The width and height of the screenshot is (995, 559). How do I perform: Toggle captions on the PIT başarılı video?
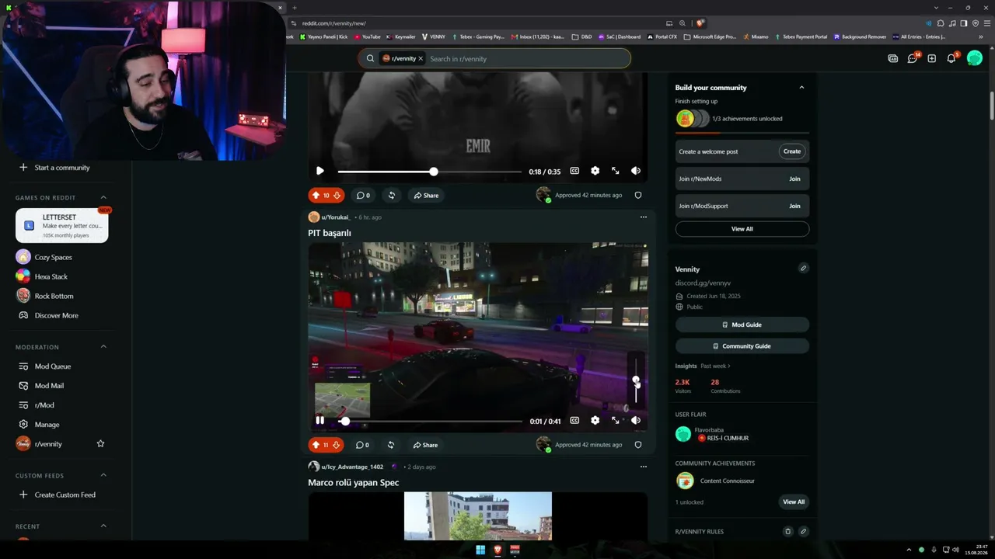tap(574, 420)
